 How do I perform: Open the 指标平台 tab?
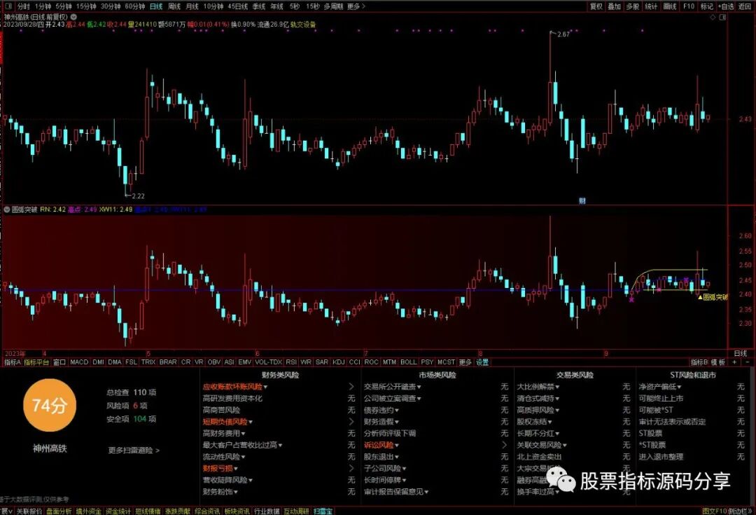tap(36, 362)
